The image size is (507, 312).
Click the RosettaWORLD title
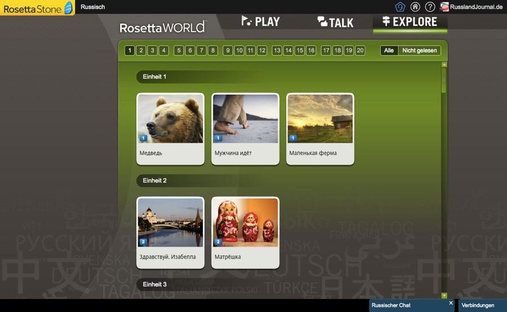tap(162, 28)
